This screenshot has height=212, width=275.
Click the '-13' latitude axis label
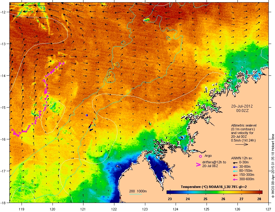(3, 44)
